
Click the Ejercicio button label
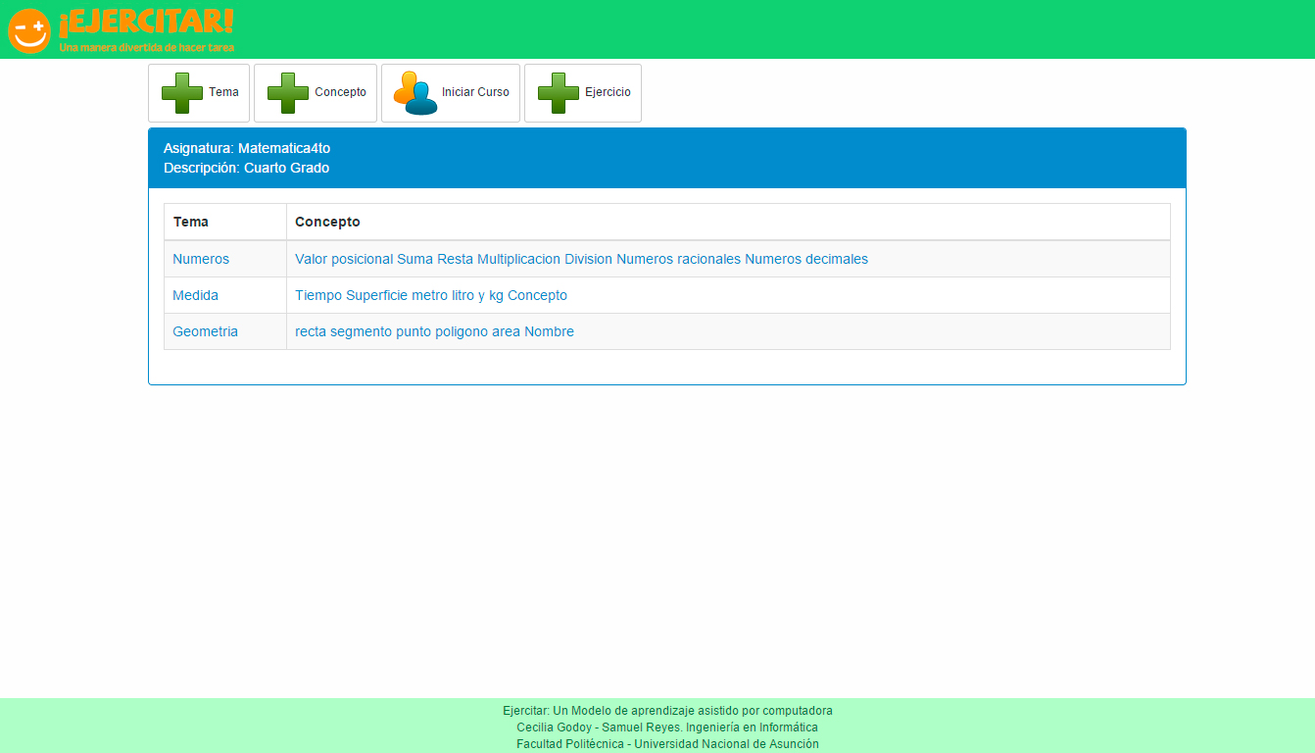(608, 92)
